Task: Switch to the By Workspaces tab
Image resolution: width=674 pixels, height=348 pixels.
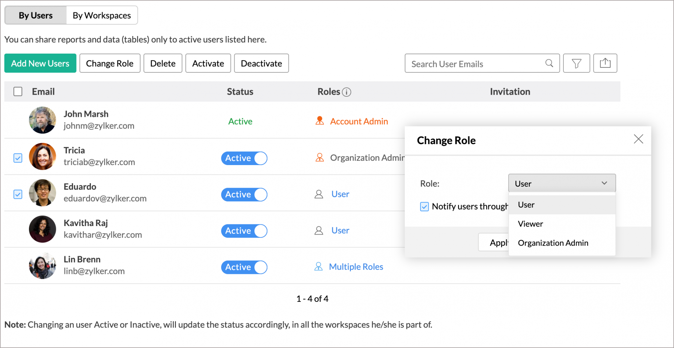Action: point(102,15)
